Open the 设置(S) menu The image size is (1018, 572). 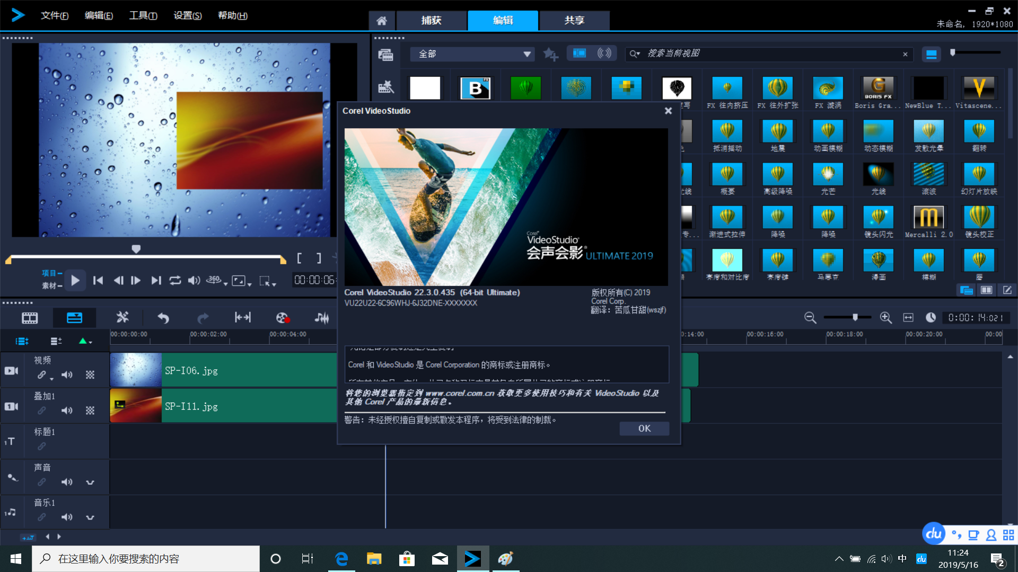click(188, 15)
